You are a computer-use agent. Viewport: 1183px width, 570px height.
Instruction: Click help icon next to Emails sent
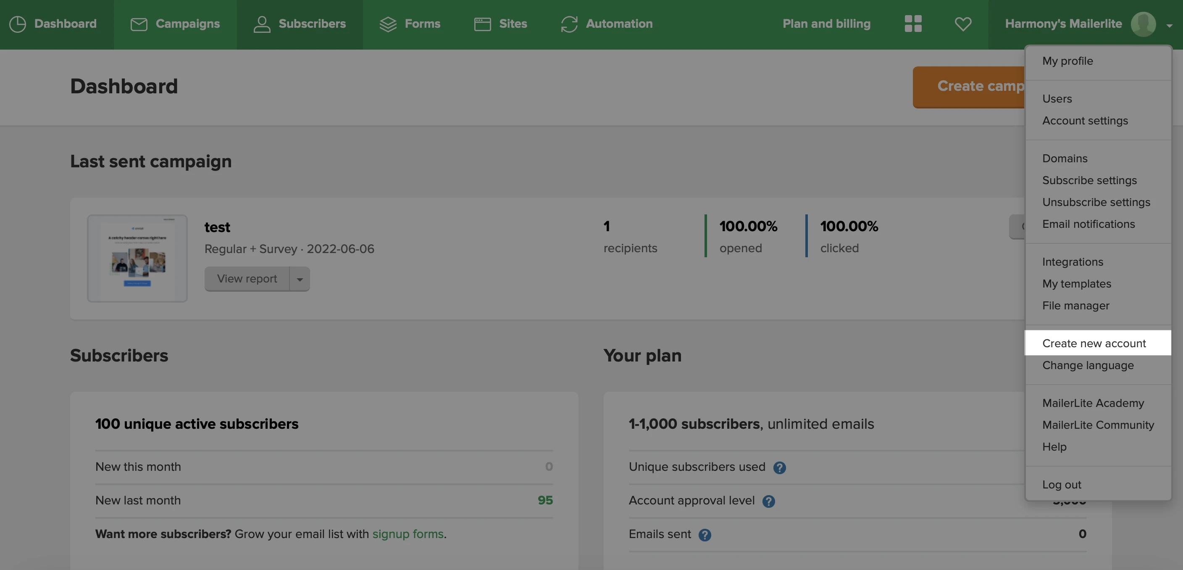[705, 535]
